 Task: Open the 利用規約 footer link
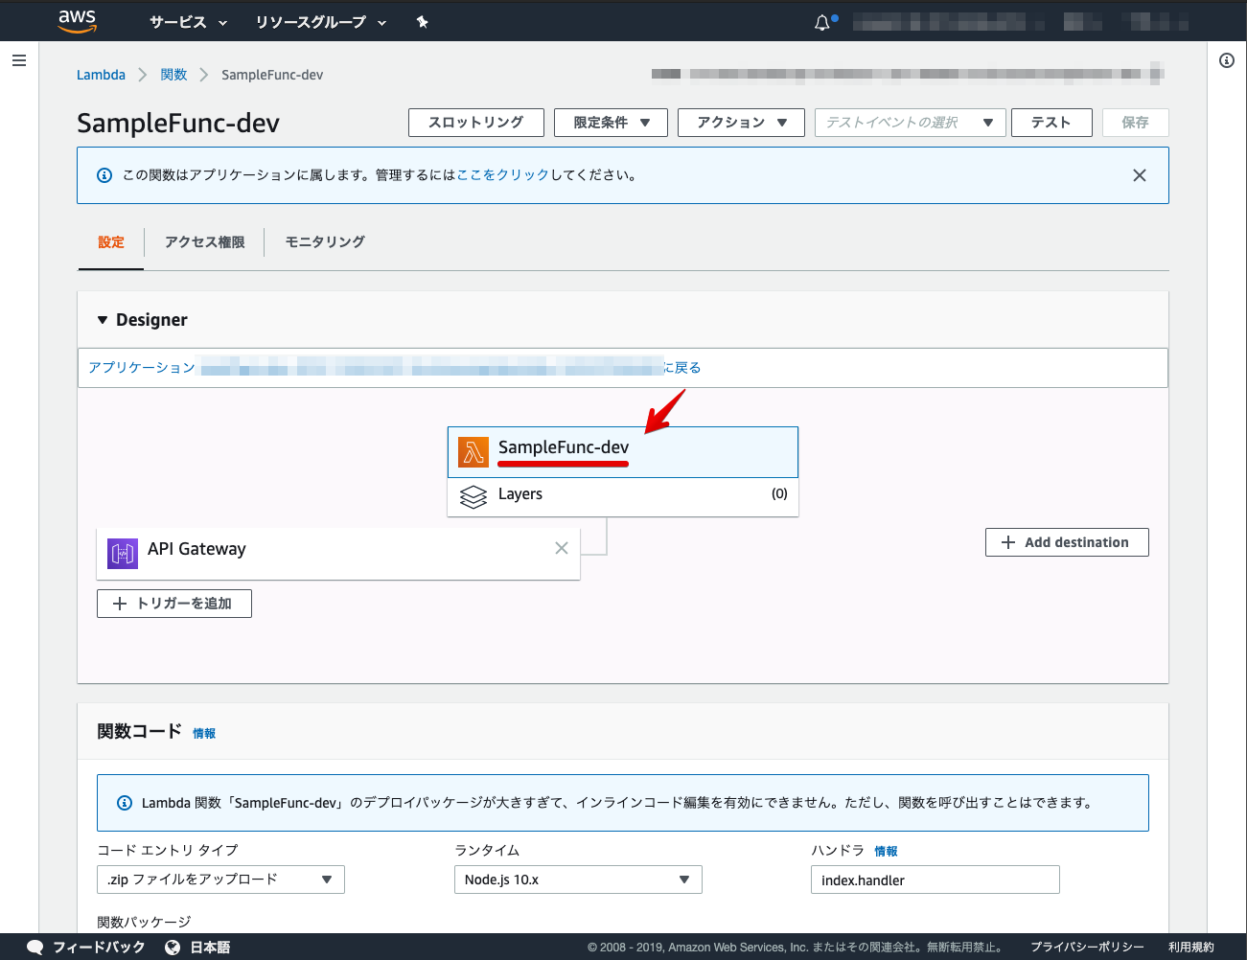[x=1191, y=947]
